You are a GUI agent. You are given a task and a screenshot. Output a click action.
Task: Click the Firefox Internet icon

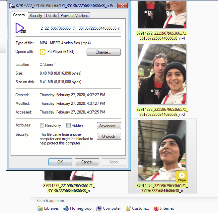tap(156, 209)
